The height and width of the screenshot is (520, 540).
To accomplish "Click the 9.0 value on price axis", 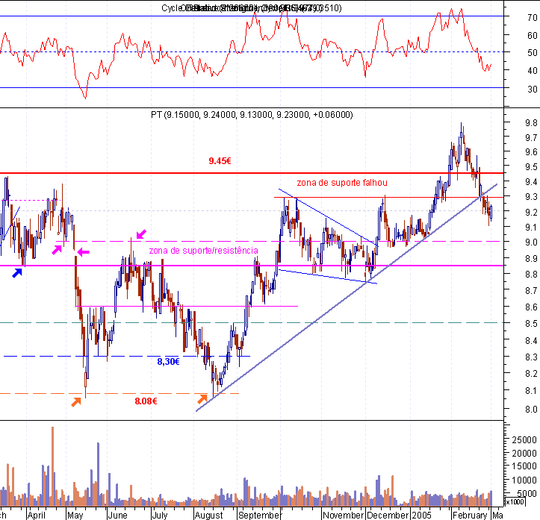I will click(x=531, y=242).
